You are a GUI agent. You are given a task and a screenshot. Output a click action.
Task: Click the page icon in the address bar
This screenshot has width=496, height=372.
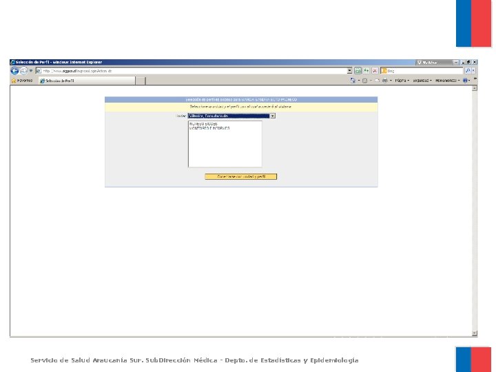coord(39,71)
